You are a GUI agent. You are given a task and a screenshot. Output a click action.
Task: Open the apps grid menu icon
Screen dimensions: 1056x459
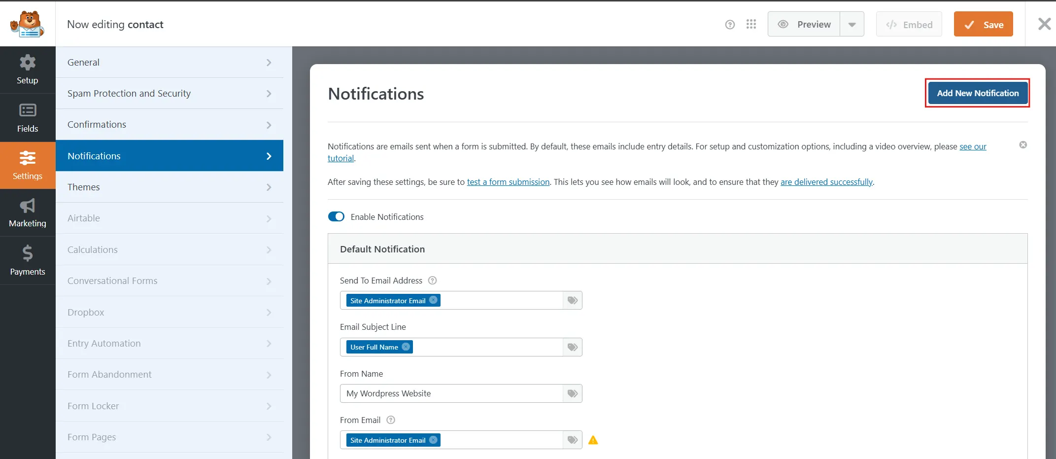tap(751, 24)
